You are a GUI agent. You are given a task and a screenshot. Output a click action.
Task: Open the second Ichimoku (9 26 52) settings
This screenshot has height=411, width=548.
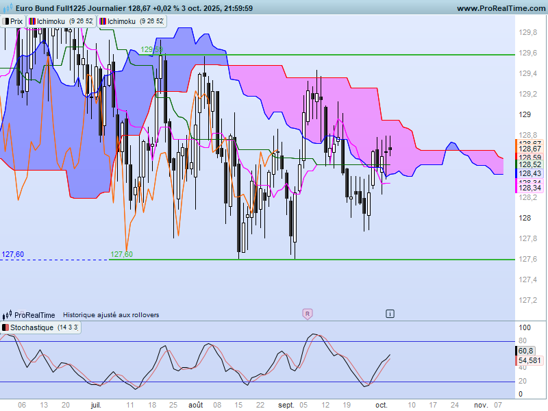(x=151, y=21)
